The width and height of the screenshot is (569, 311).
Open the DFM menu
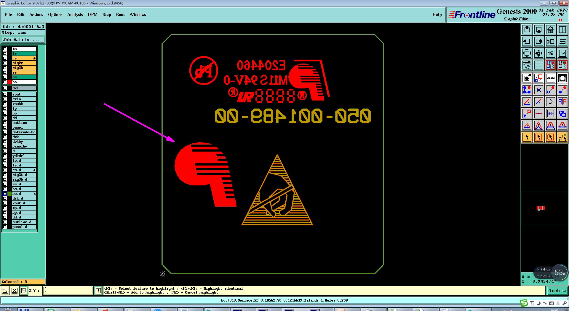tap(93, 14)
